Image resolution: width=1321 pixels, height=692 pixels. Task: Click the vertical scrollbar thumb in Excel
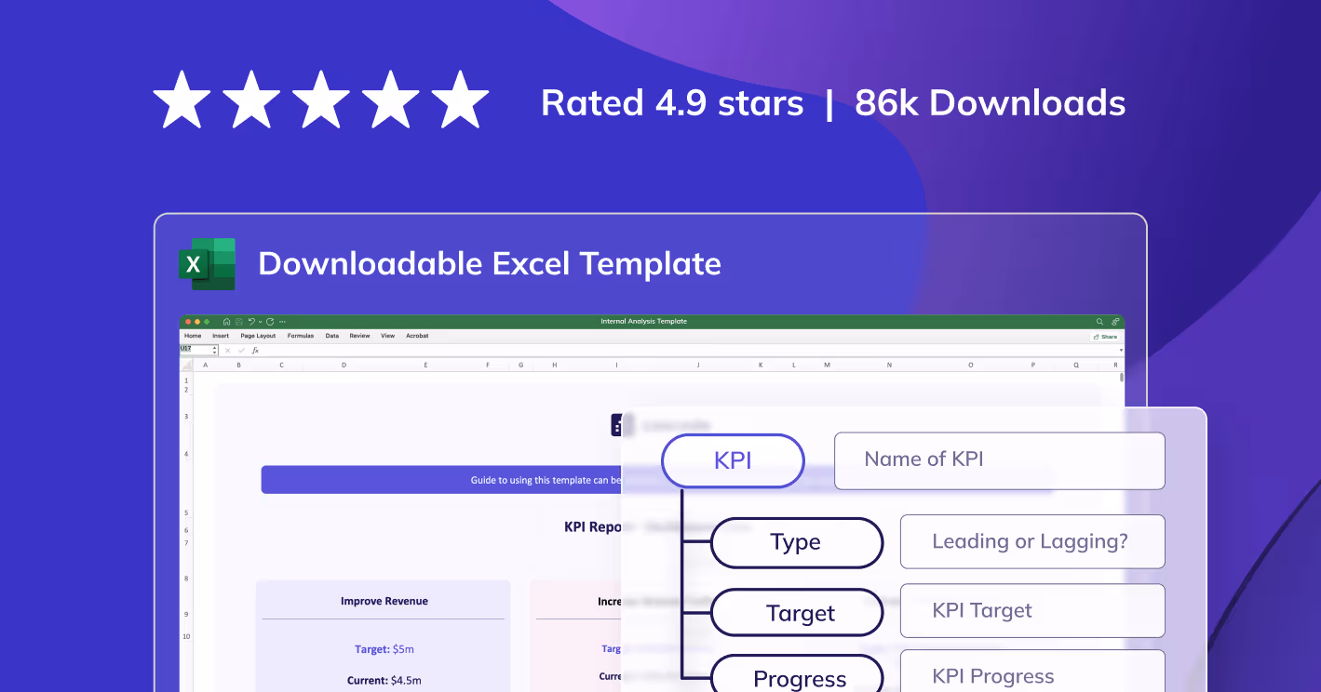[x=1121, y=378]
